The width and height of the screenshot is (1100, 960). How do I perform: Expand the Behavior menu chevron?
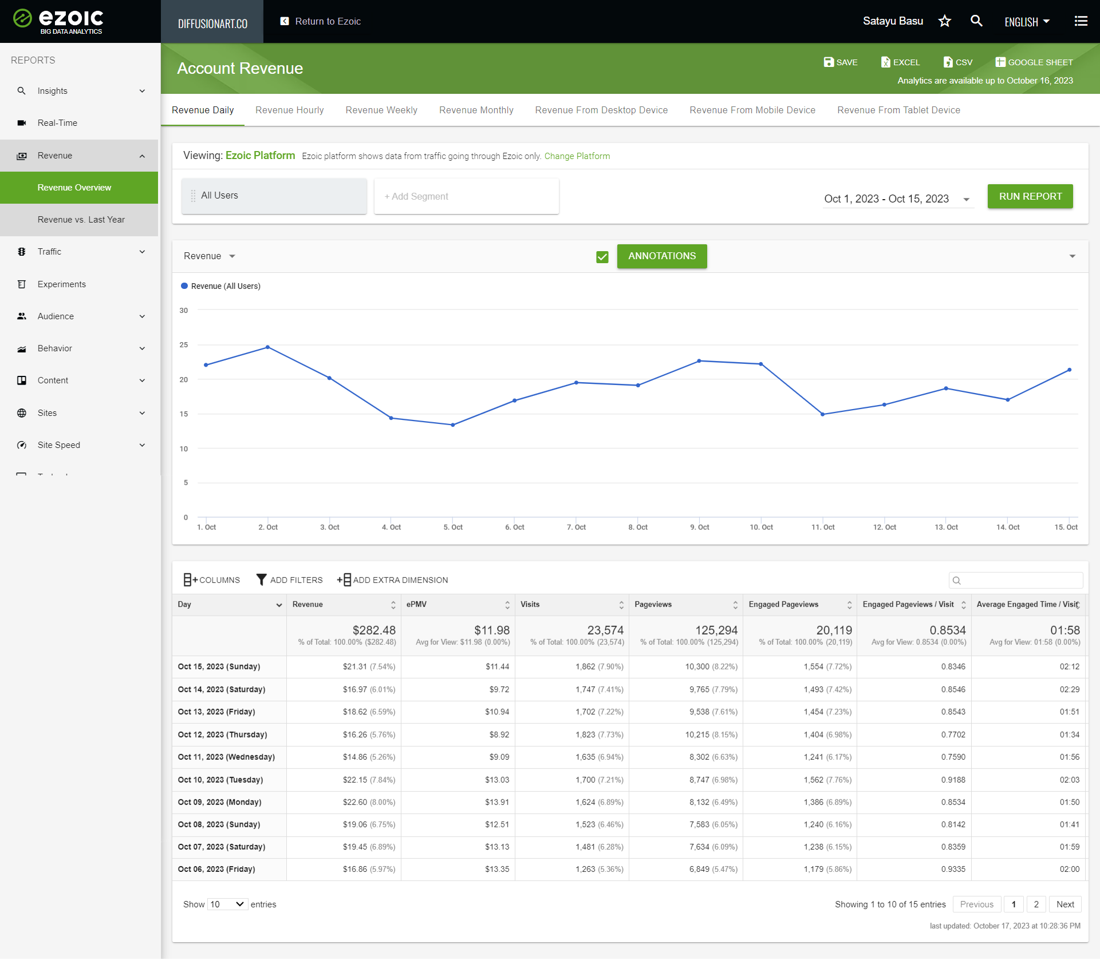142,348
